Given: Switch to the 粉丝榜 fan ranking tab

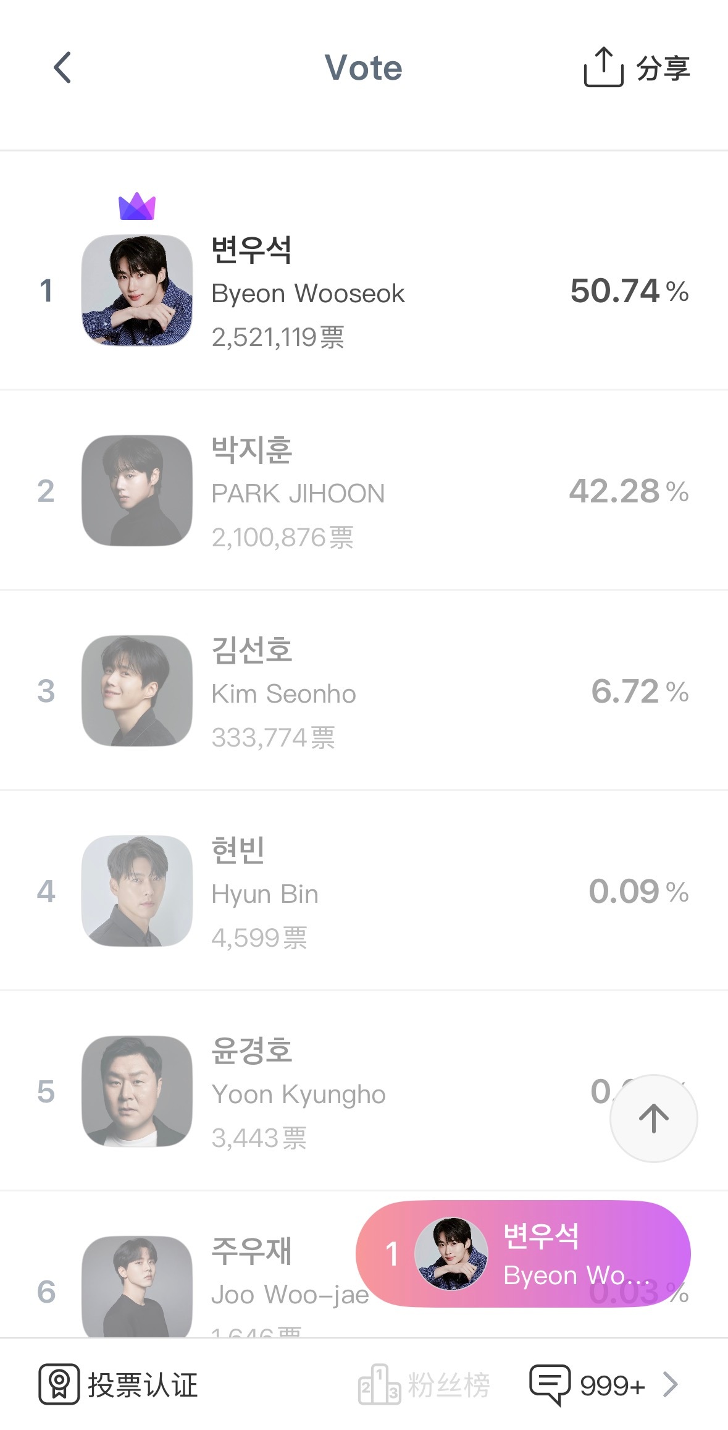Looking at the screenshot, I should tap(424, 1384).
